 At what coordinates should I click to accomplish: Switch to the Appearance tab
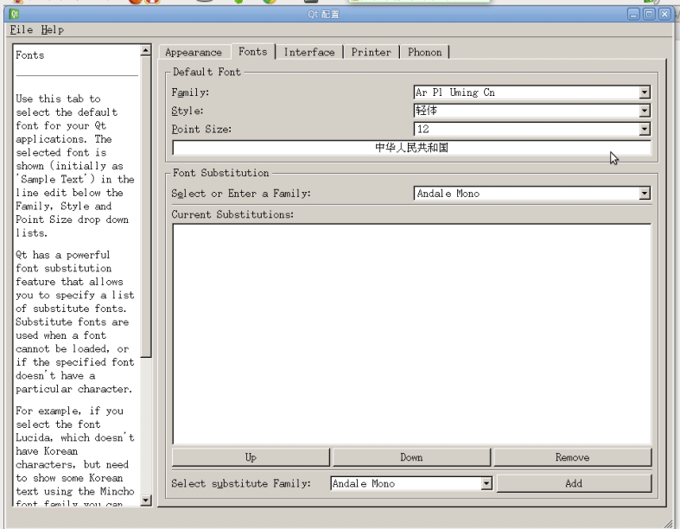194,52
